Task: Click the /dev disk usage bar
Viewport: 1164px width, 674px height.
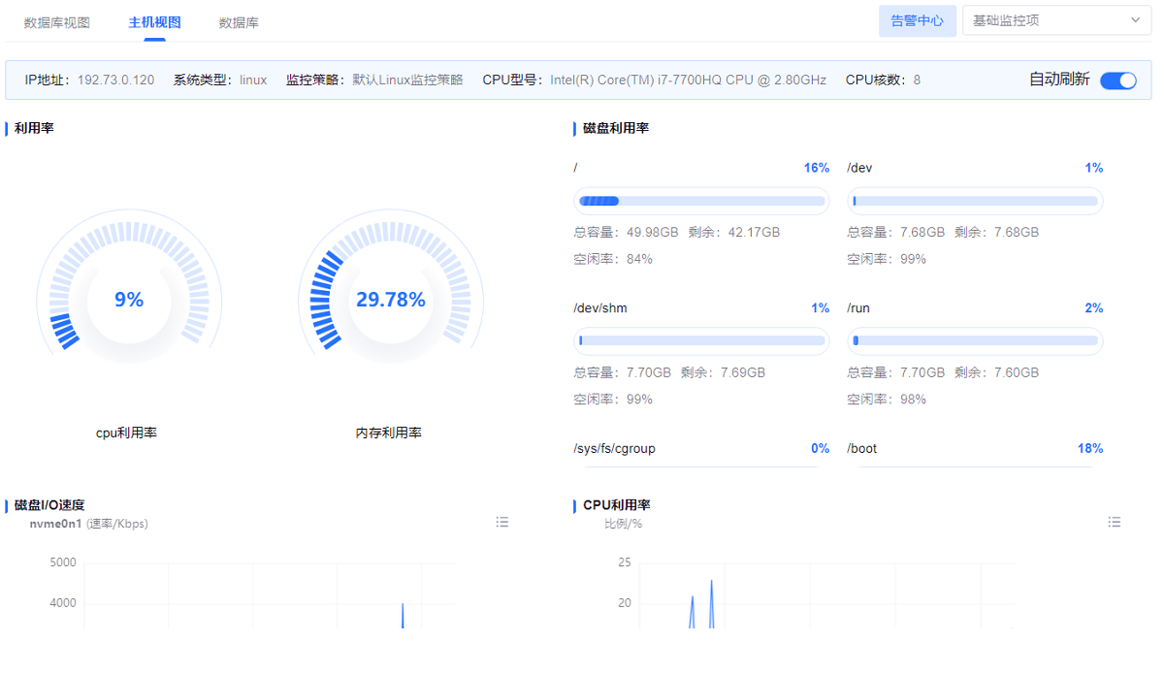Action: click(975, 202)
